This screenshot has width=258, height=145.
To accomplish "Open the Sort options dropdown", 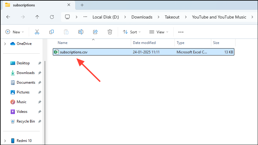I will tap(132, 32).
